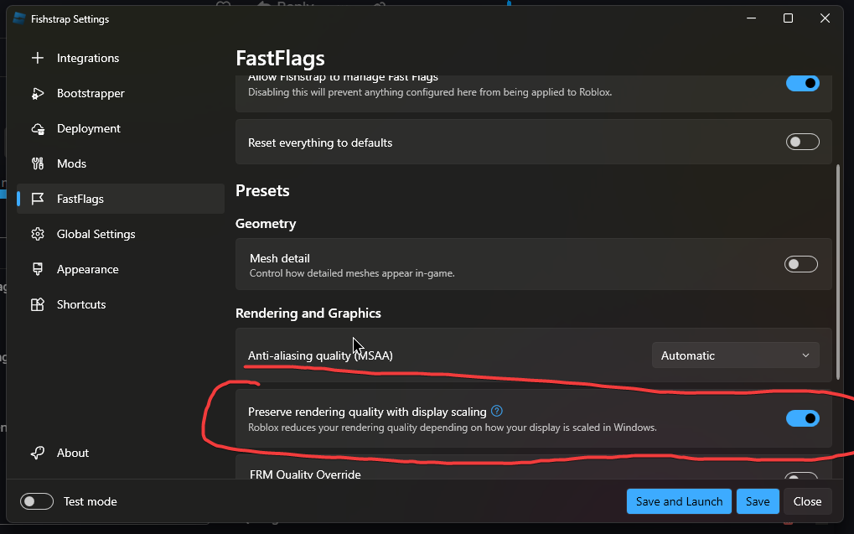854x534 pixels.
Task: Click the Integrations plus icon
Action: (38, 59)
